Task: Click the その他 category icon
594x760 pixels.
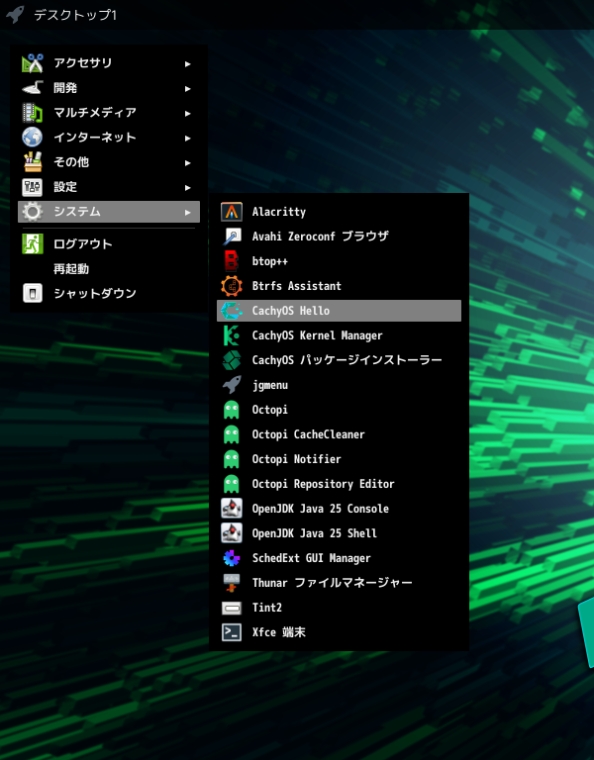Action: pos(33,162)
